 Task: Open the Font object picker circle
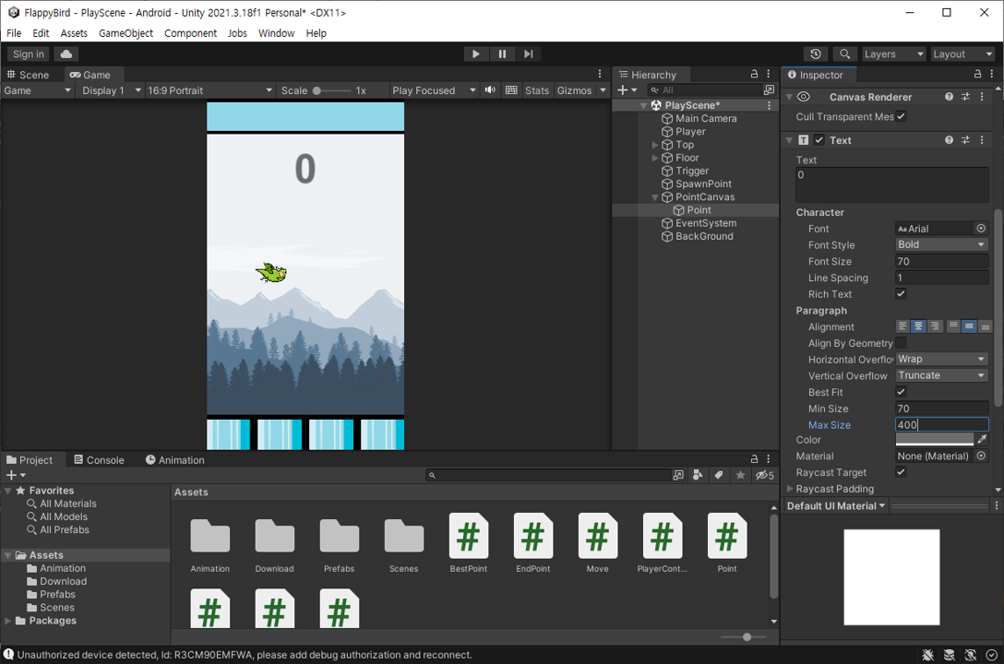point(981,229)
